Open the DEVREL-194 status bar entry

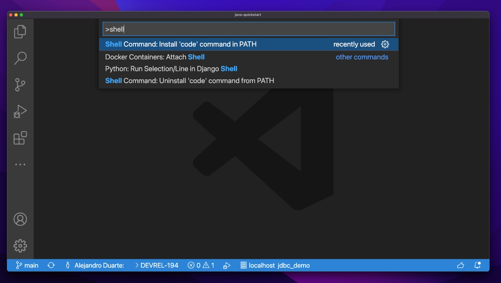156,265
